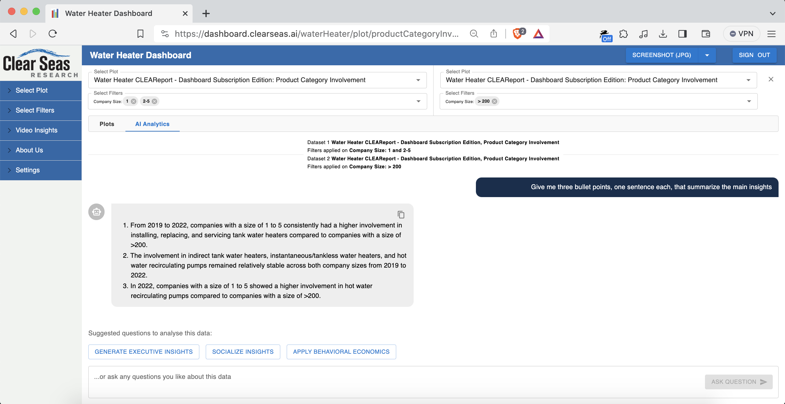Expand the right Select Filters dropdown

coord(749,101)
